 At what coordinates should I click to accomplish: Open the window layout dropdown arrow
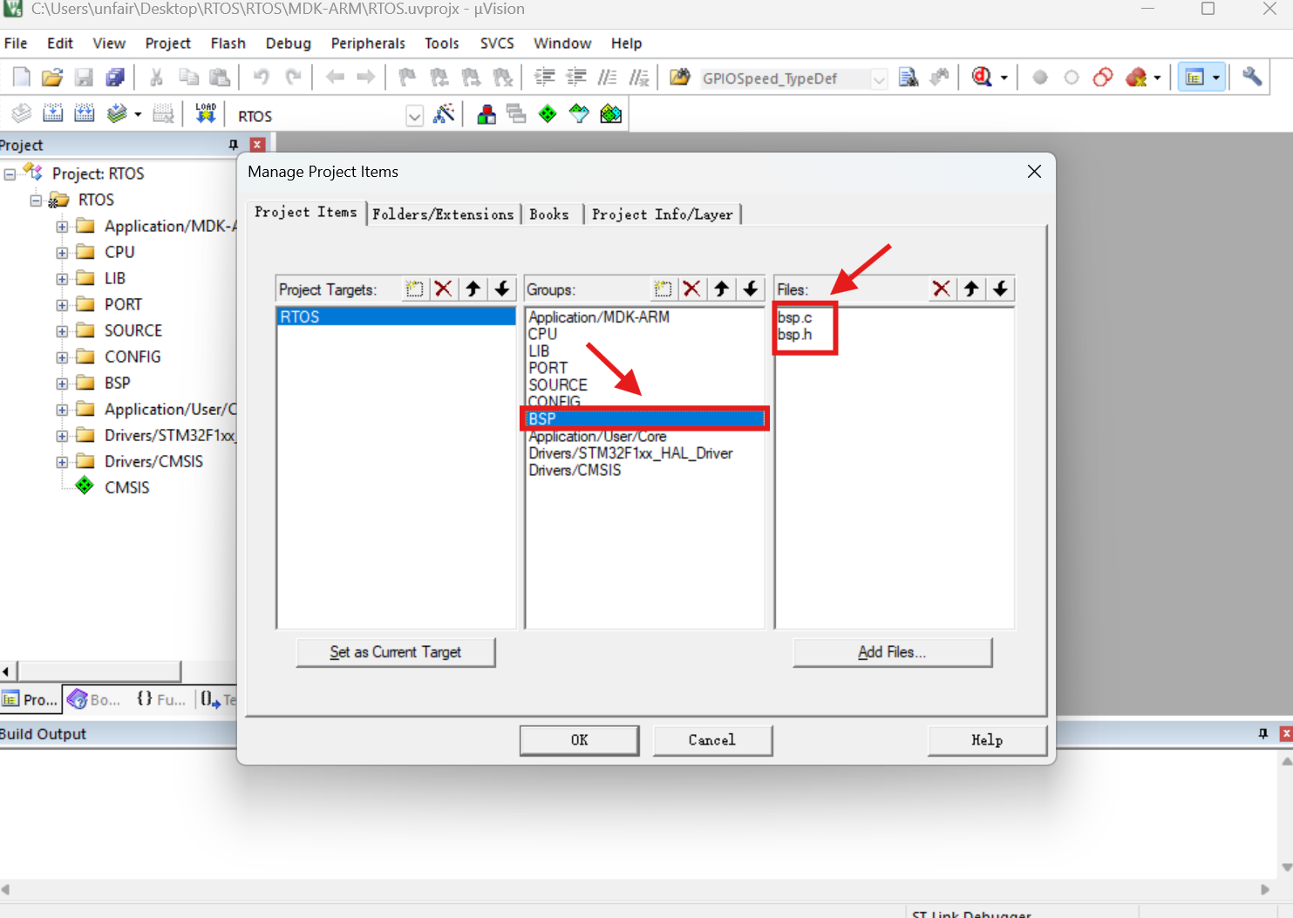(x=1216, y=78)
